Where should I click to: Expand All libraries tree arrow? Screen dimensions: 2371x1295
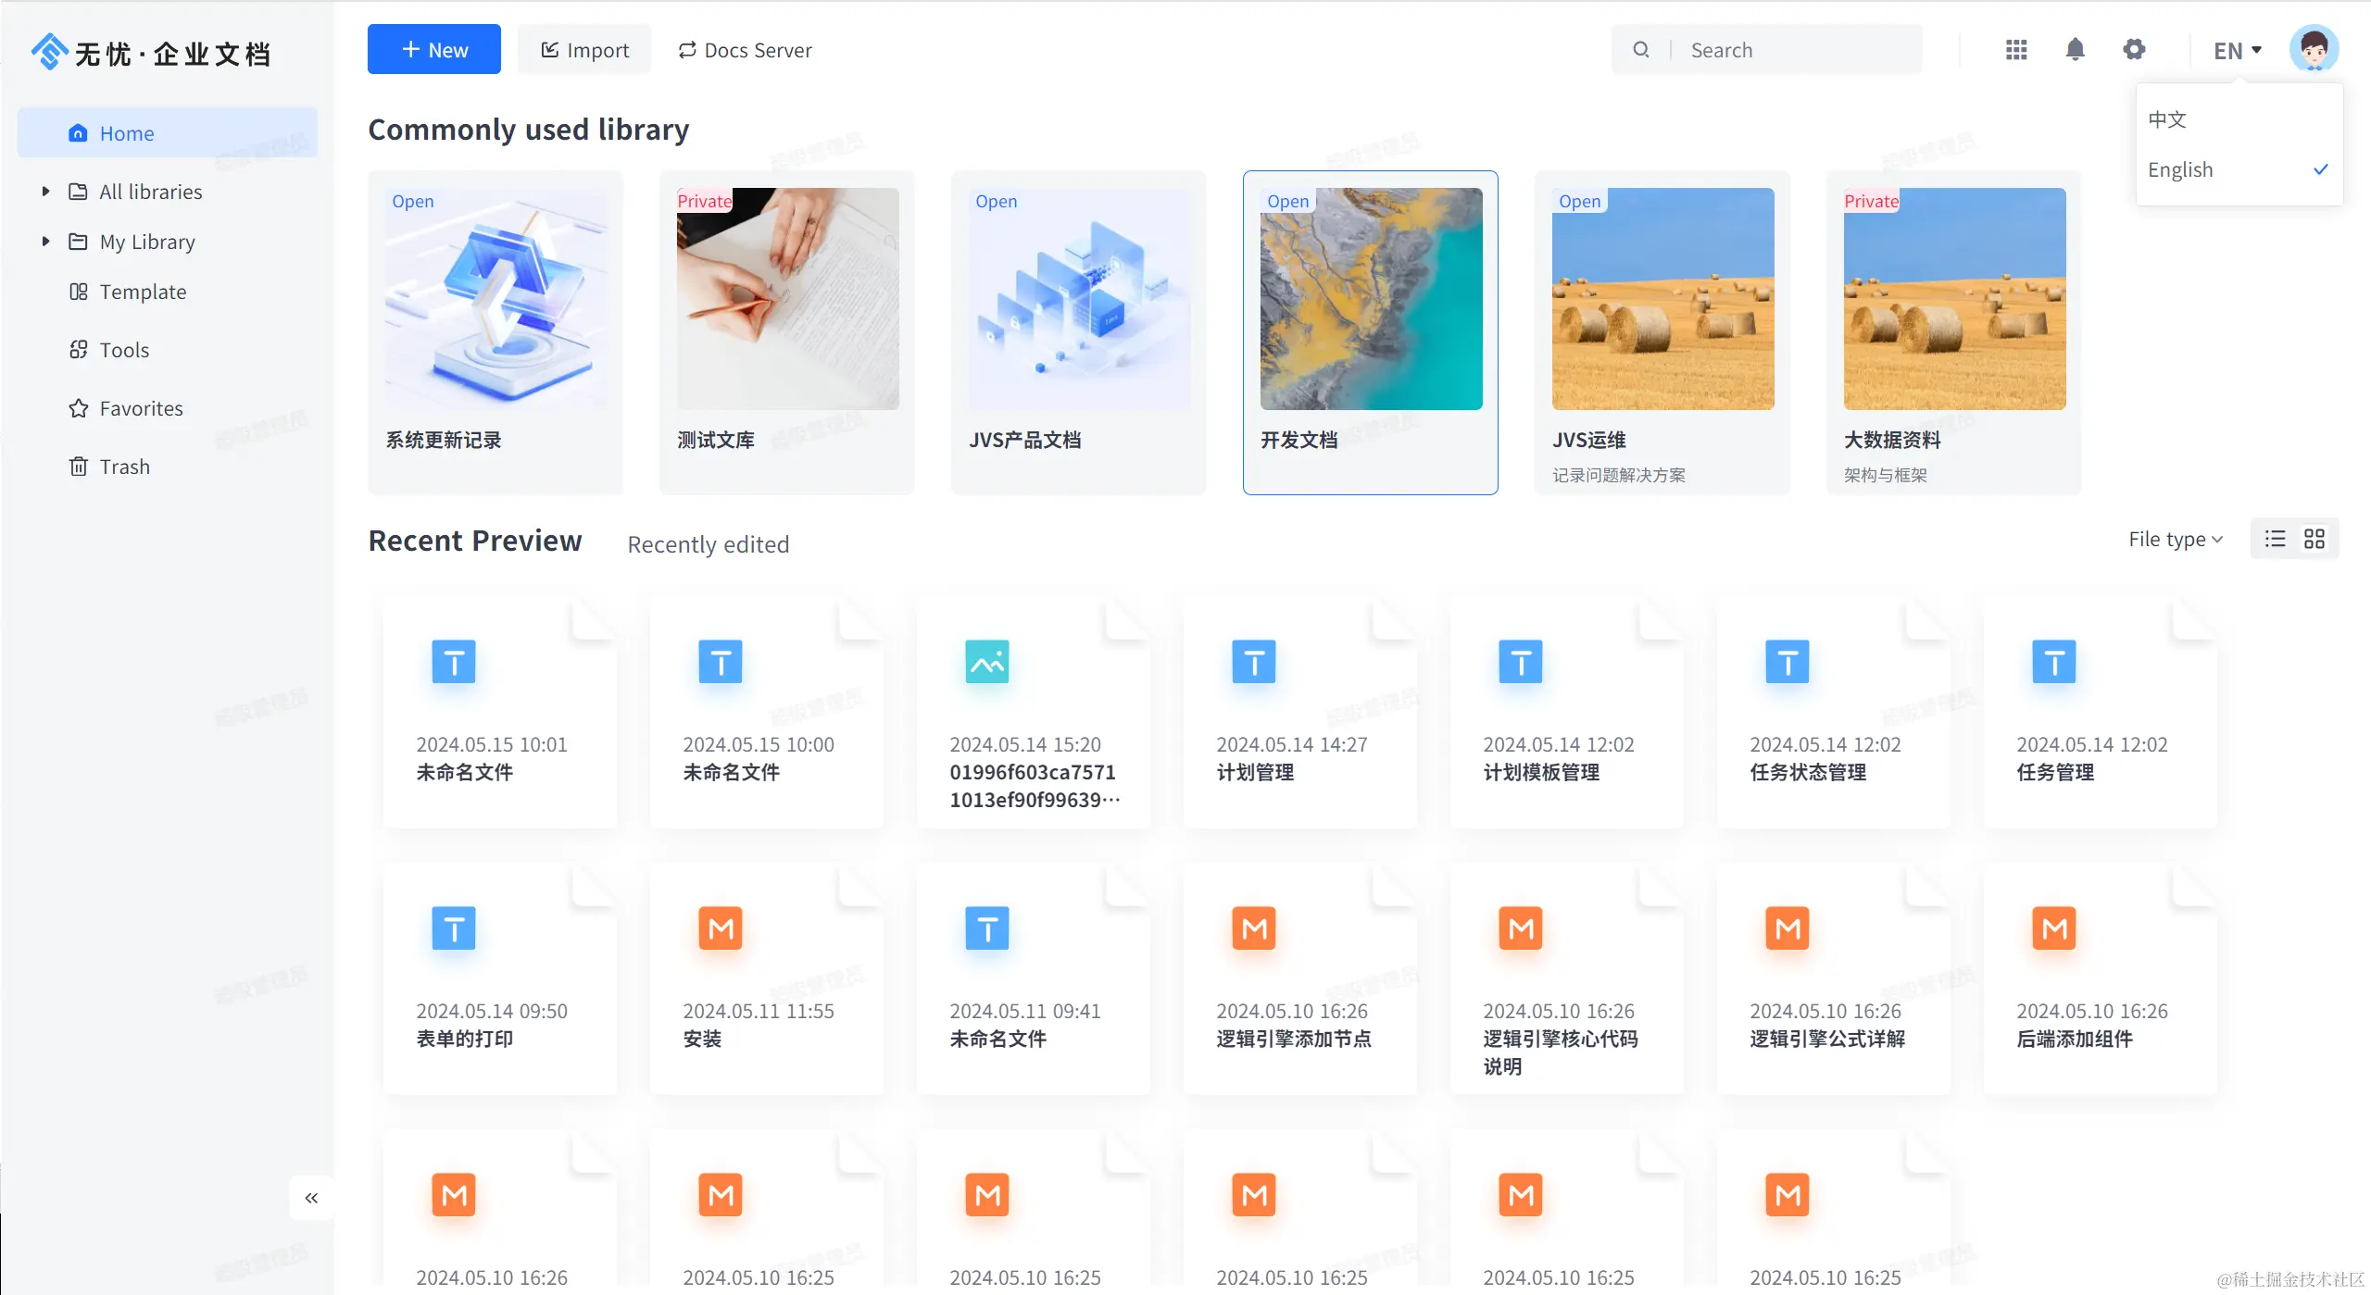(45, 192)
